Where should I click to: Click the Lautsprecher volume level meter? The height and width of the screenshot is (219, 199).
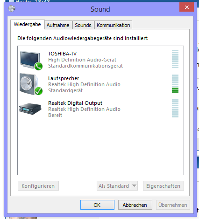[175, 84]
